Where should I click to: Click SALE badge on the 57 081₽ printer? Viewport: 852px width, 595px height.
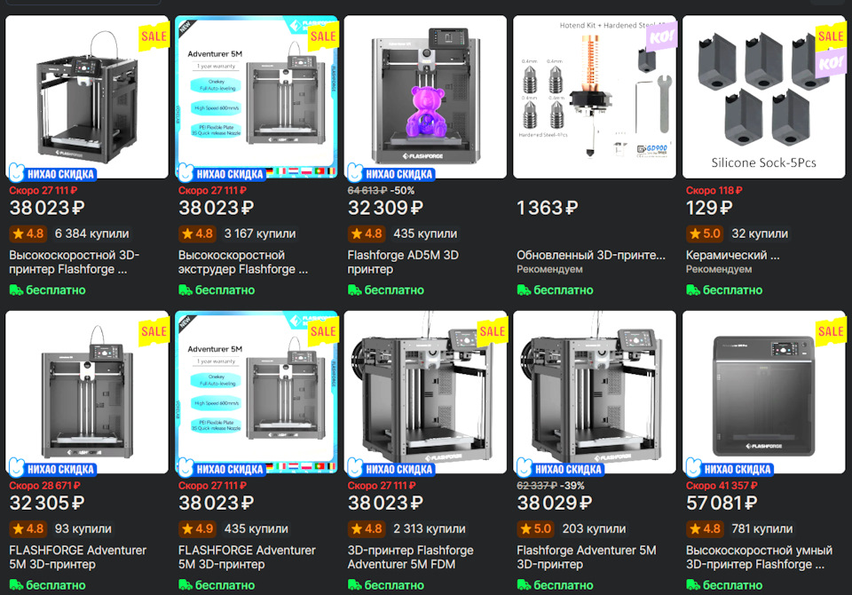pyautogui.click(x=831, y=332)
